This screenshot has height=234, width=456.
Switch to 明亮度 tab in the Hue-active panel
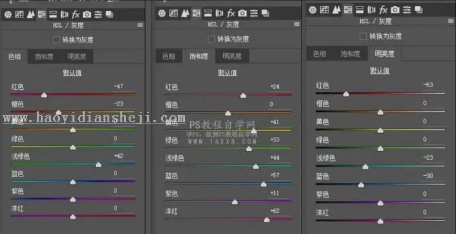pos(77,57)
